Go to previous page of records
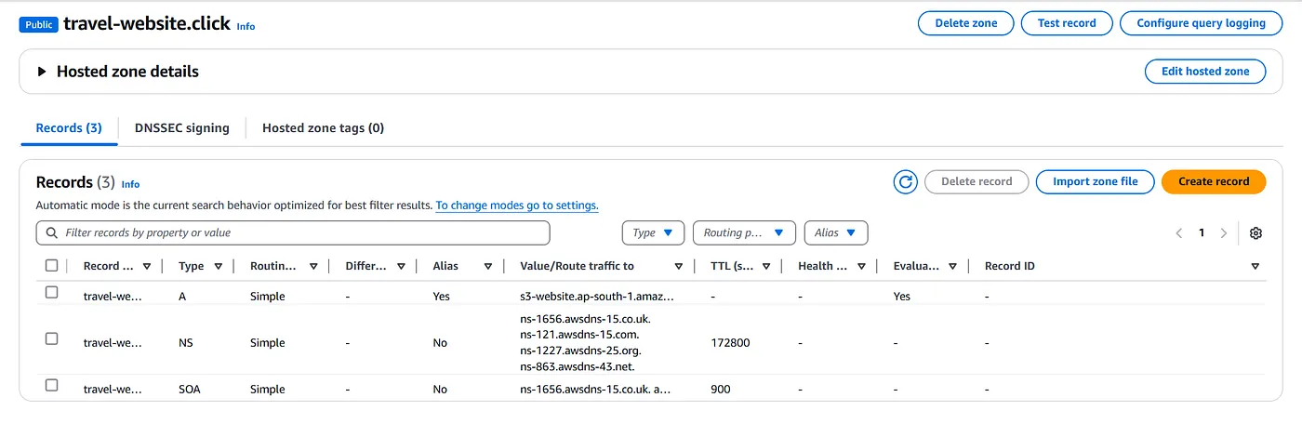The height and width of the screenshot is (424, 1302). [x=1179, y=233]
